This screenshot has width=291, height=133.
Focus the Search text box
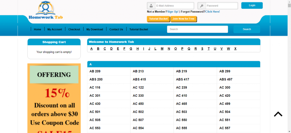(x=198, y=29)
